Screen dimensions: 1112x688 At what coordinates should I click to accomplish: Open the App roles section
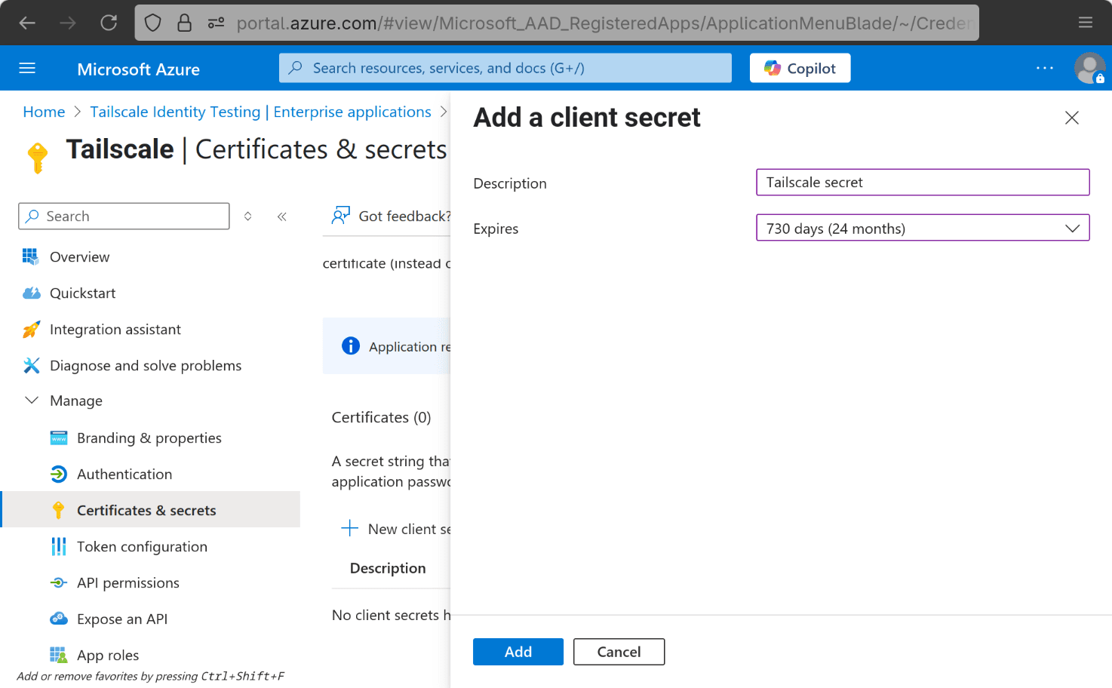pos(108,655)
